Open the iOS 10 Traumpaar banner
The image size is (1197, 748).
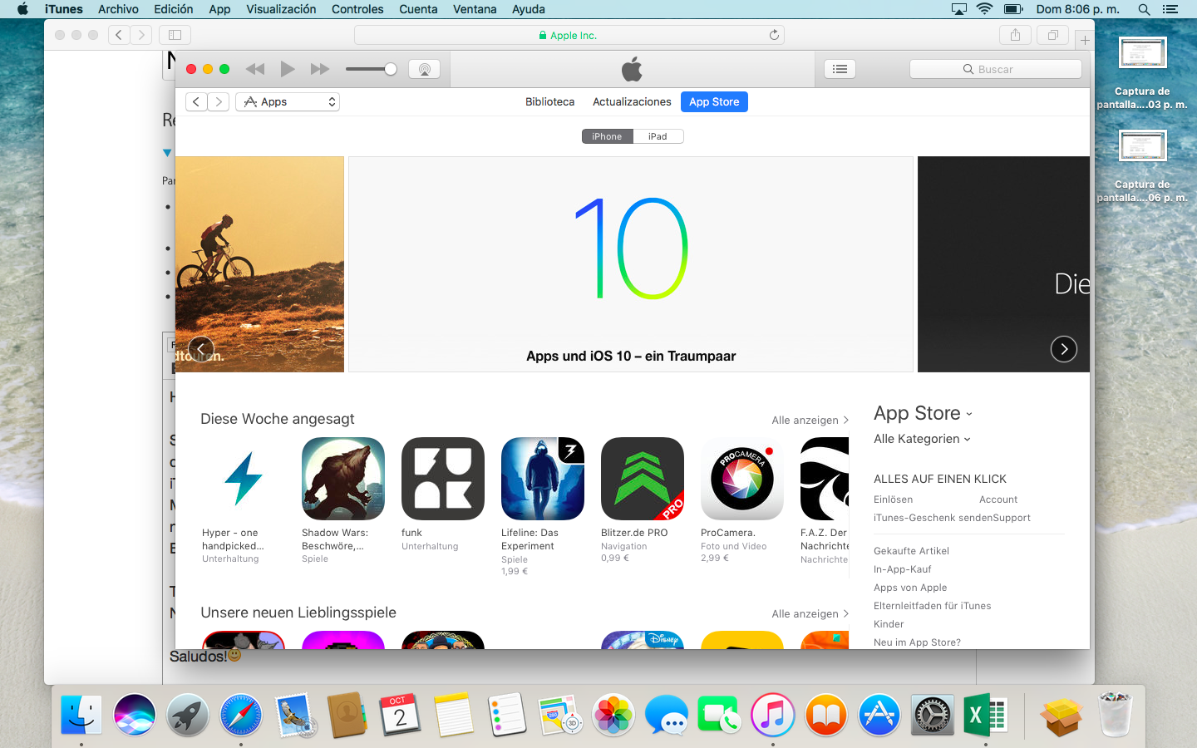(x=631, y=264)
